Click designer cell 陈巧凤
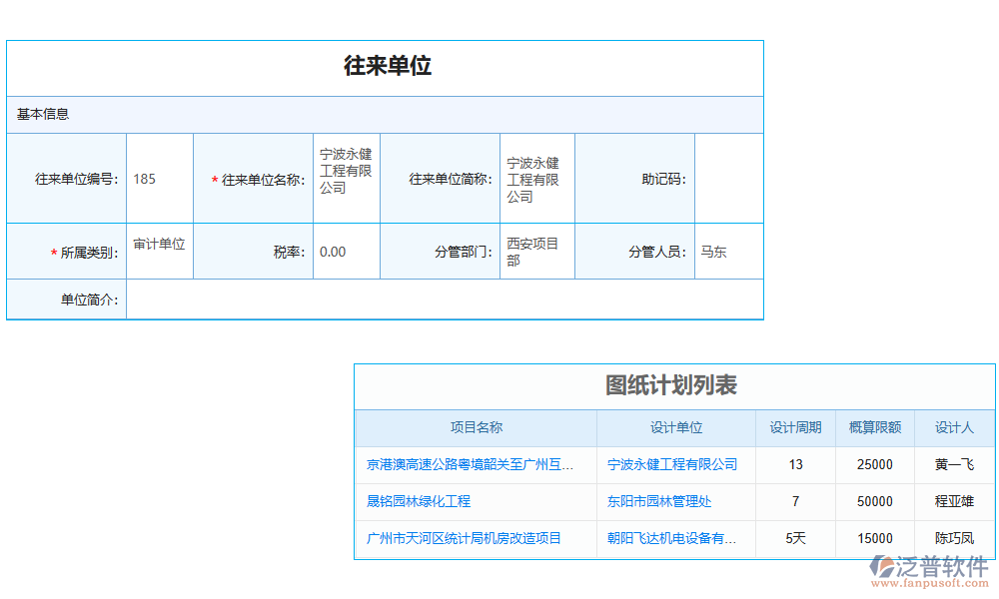 954,539
